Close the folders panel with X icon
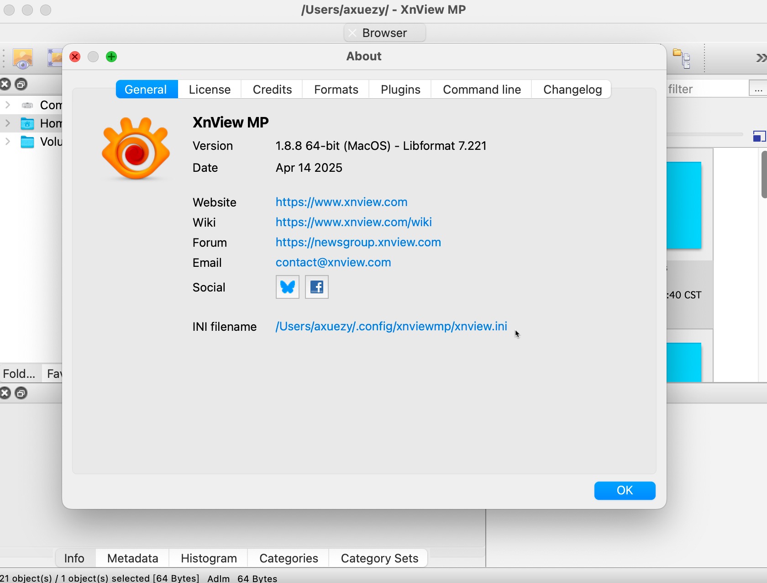The image size is (767, 583). pos(5,84)
